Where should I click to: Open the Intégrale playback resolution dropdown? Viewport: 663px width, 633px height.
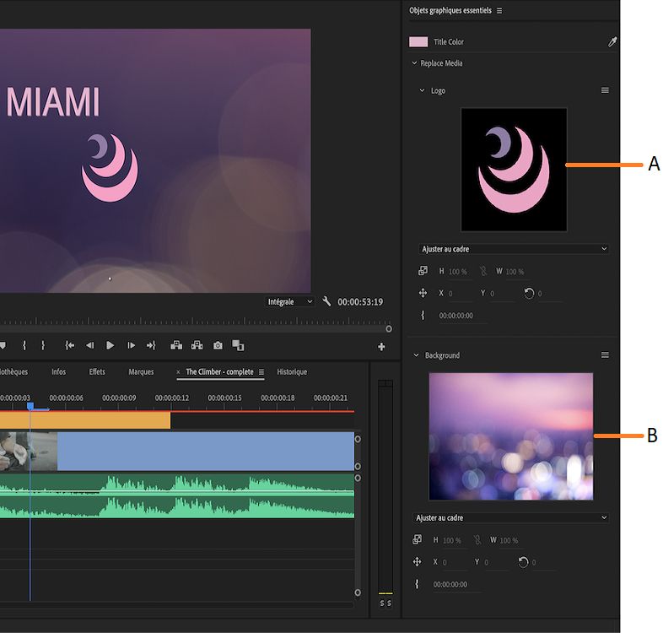coord(289,301)
